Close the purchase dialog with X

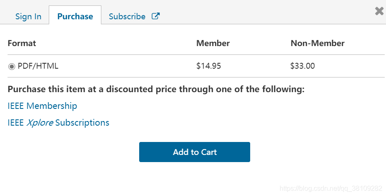coord(379,11)
